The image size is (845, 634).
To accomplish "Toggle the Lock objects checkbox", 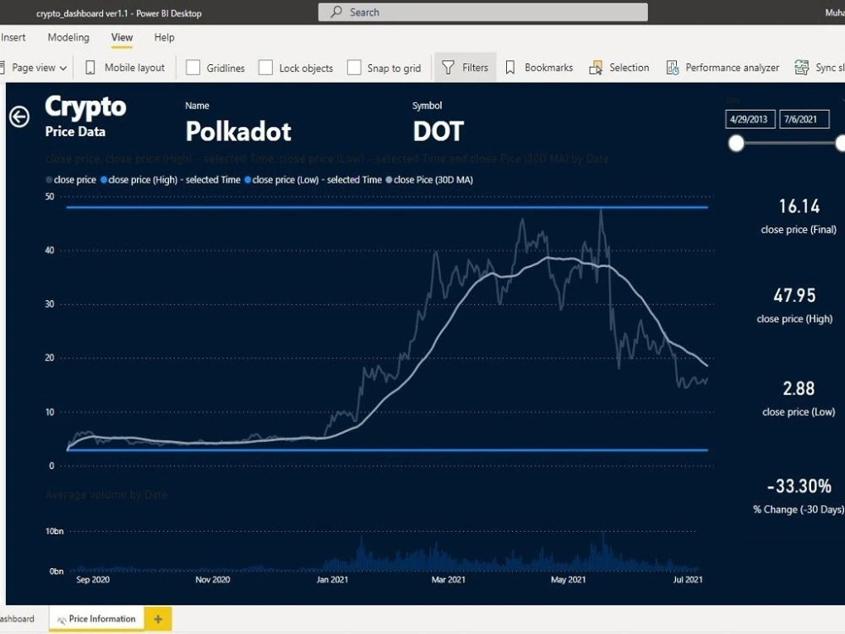I will point(265,68).
